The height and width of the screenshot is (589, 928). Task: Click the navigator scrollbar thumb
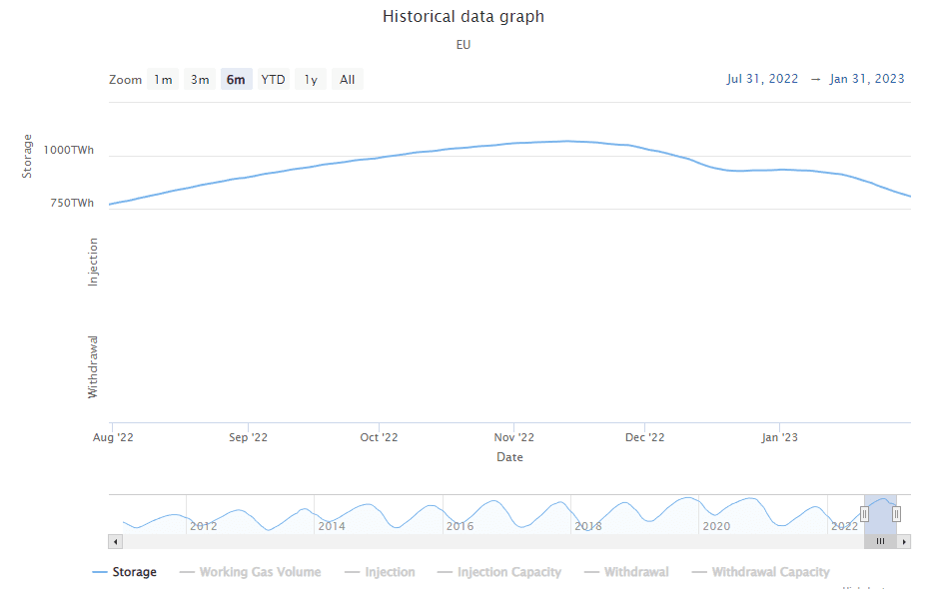coord(881,541)
